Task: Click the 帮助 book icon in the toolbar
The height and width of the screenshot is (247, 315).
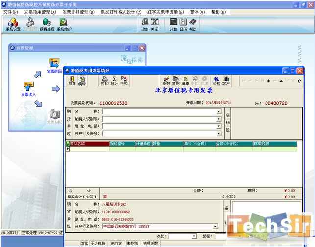Action: click(193, 25)
